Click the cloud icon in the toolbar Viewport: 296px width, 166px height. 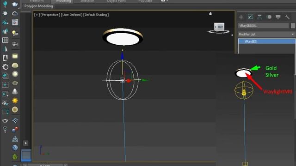[15, 13]
